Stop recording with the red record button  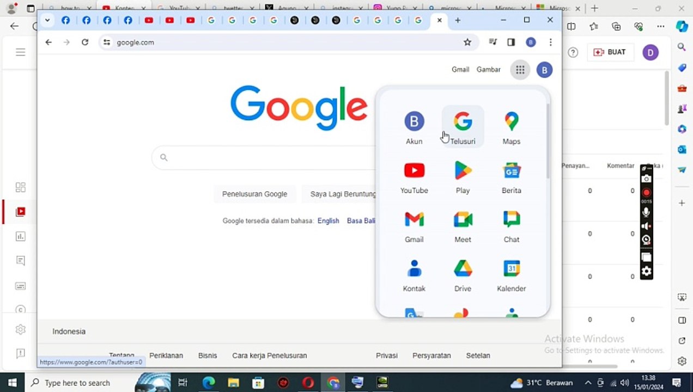[x=646, y=193]
